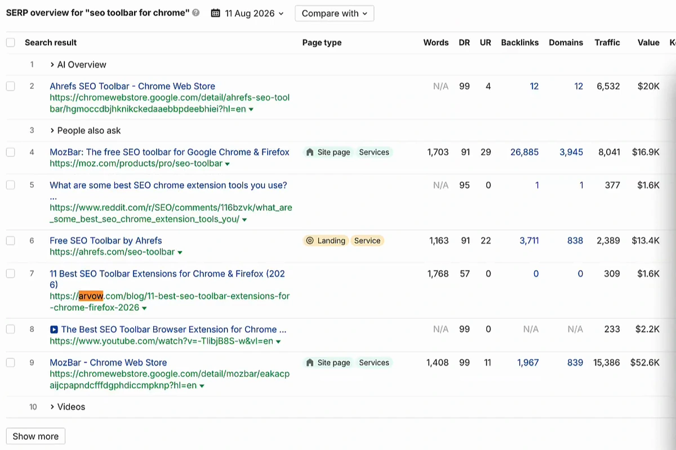Click the Words column header
Screen dimensions: 676x450
(436, 43)
